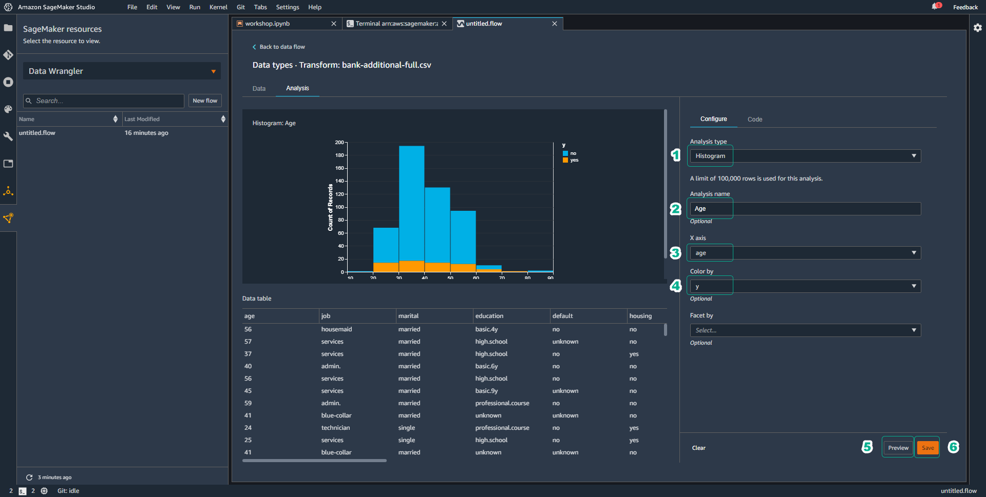Open the Settings menu

[288, 7]
